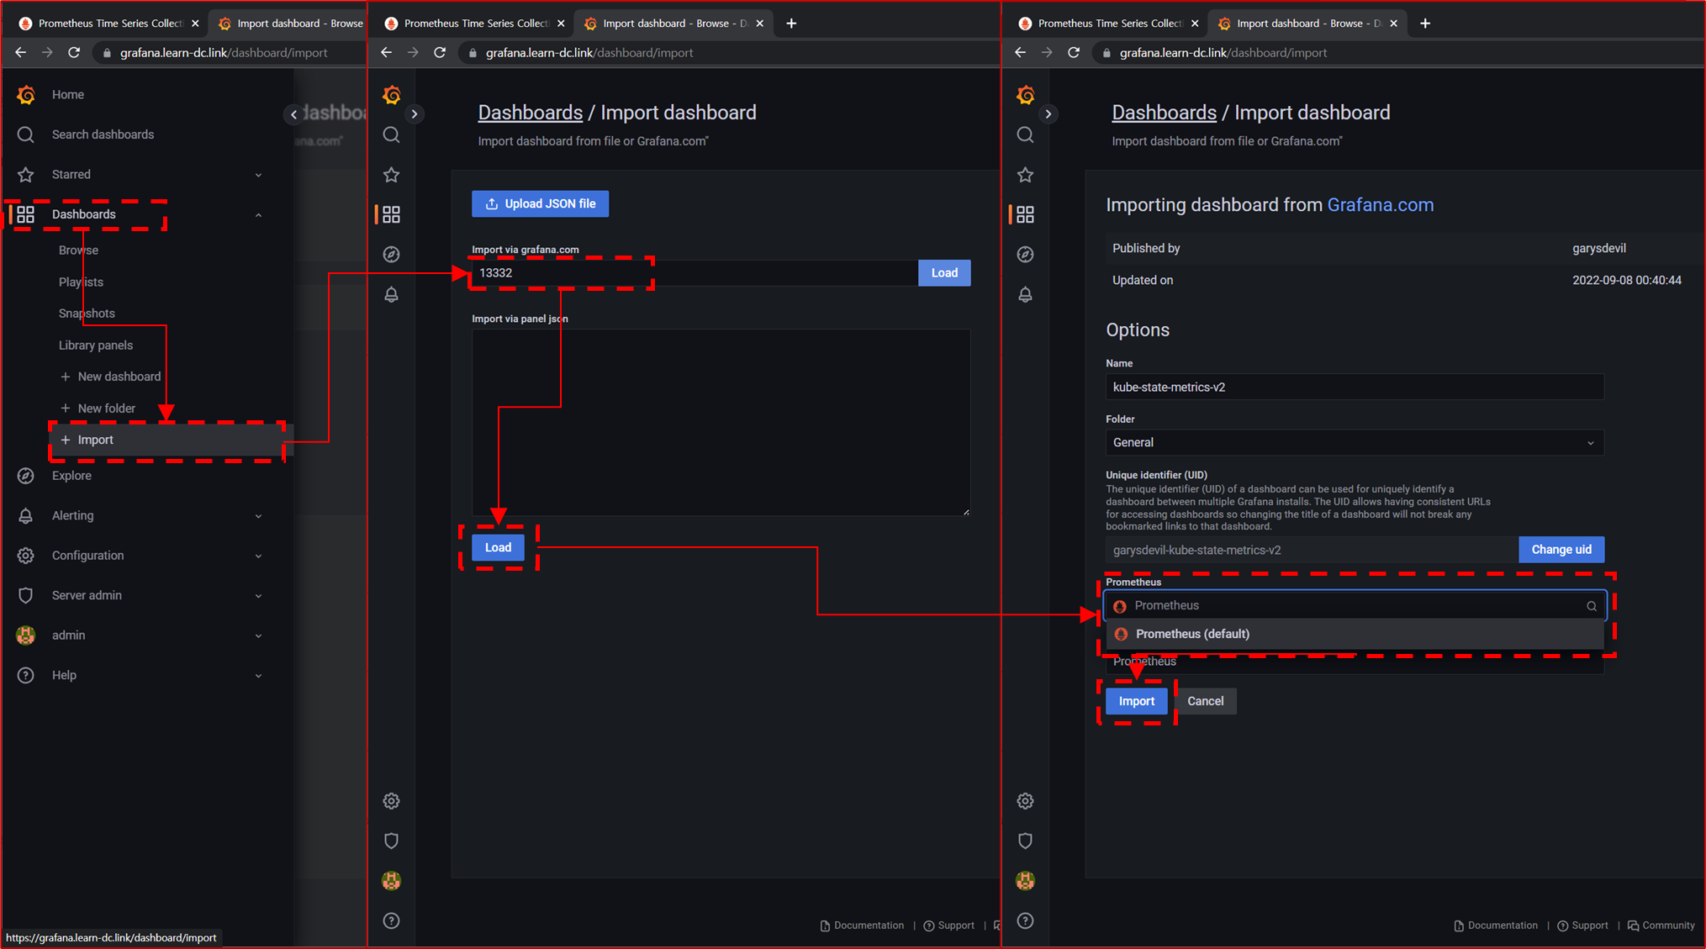Open the Configuration gear icon in the right panel's sidebar
This screenshot has height=949, width=1706.
[x=1025, y=801]
